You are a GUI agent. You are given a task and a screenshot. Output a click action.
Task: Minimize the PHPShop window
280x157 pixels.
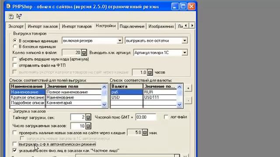click(175, 7)
